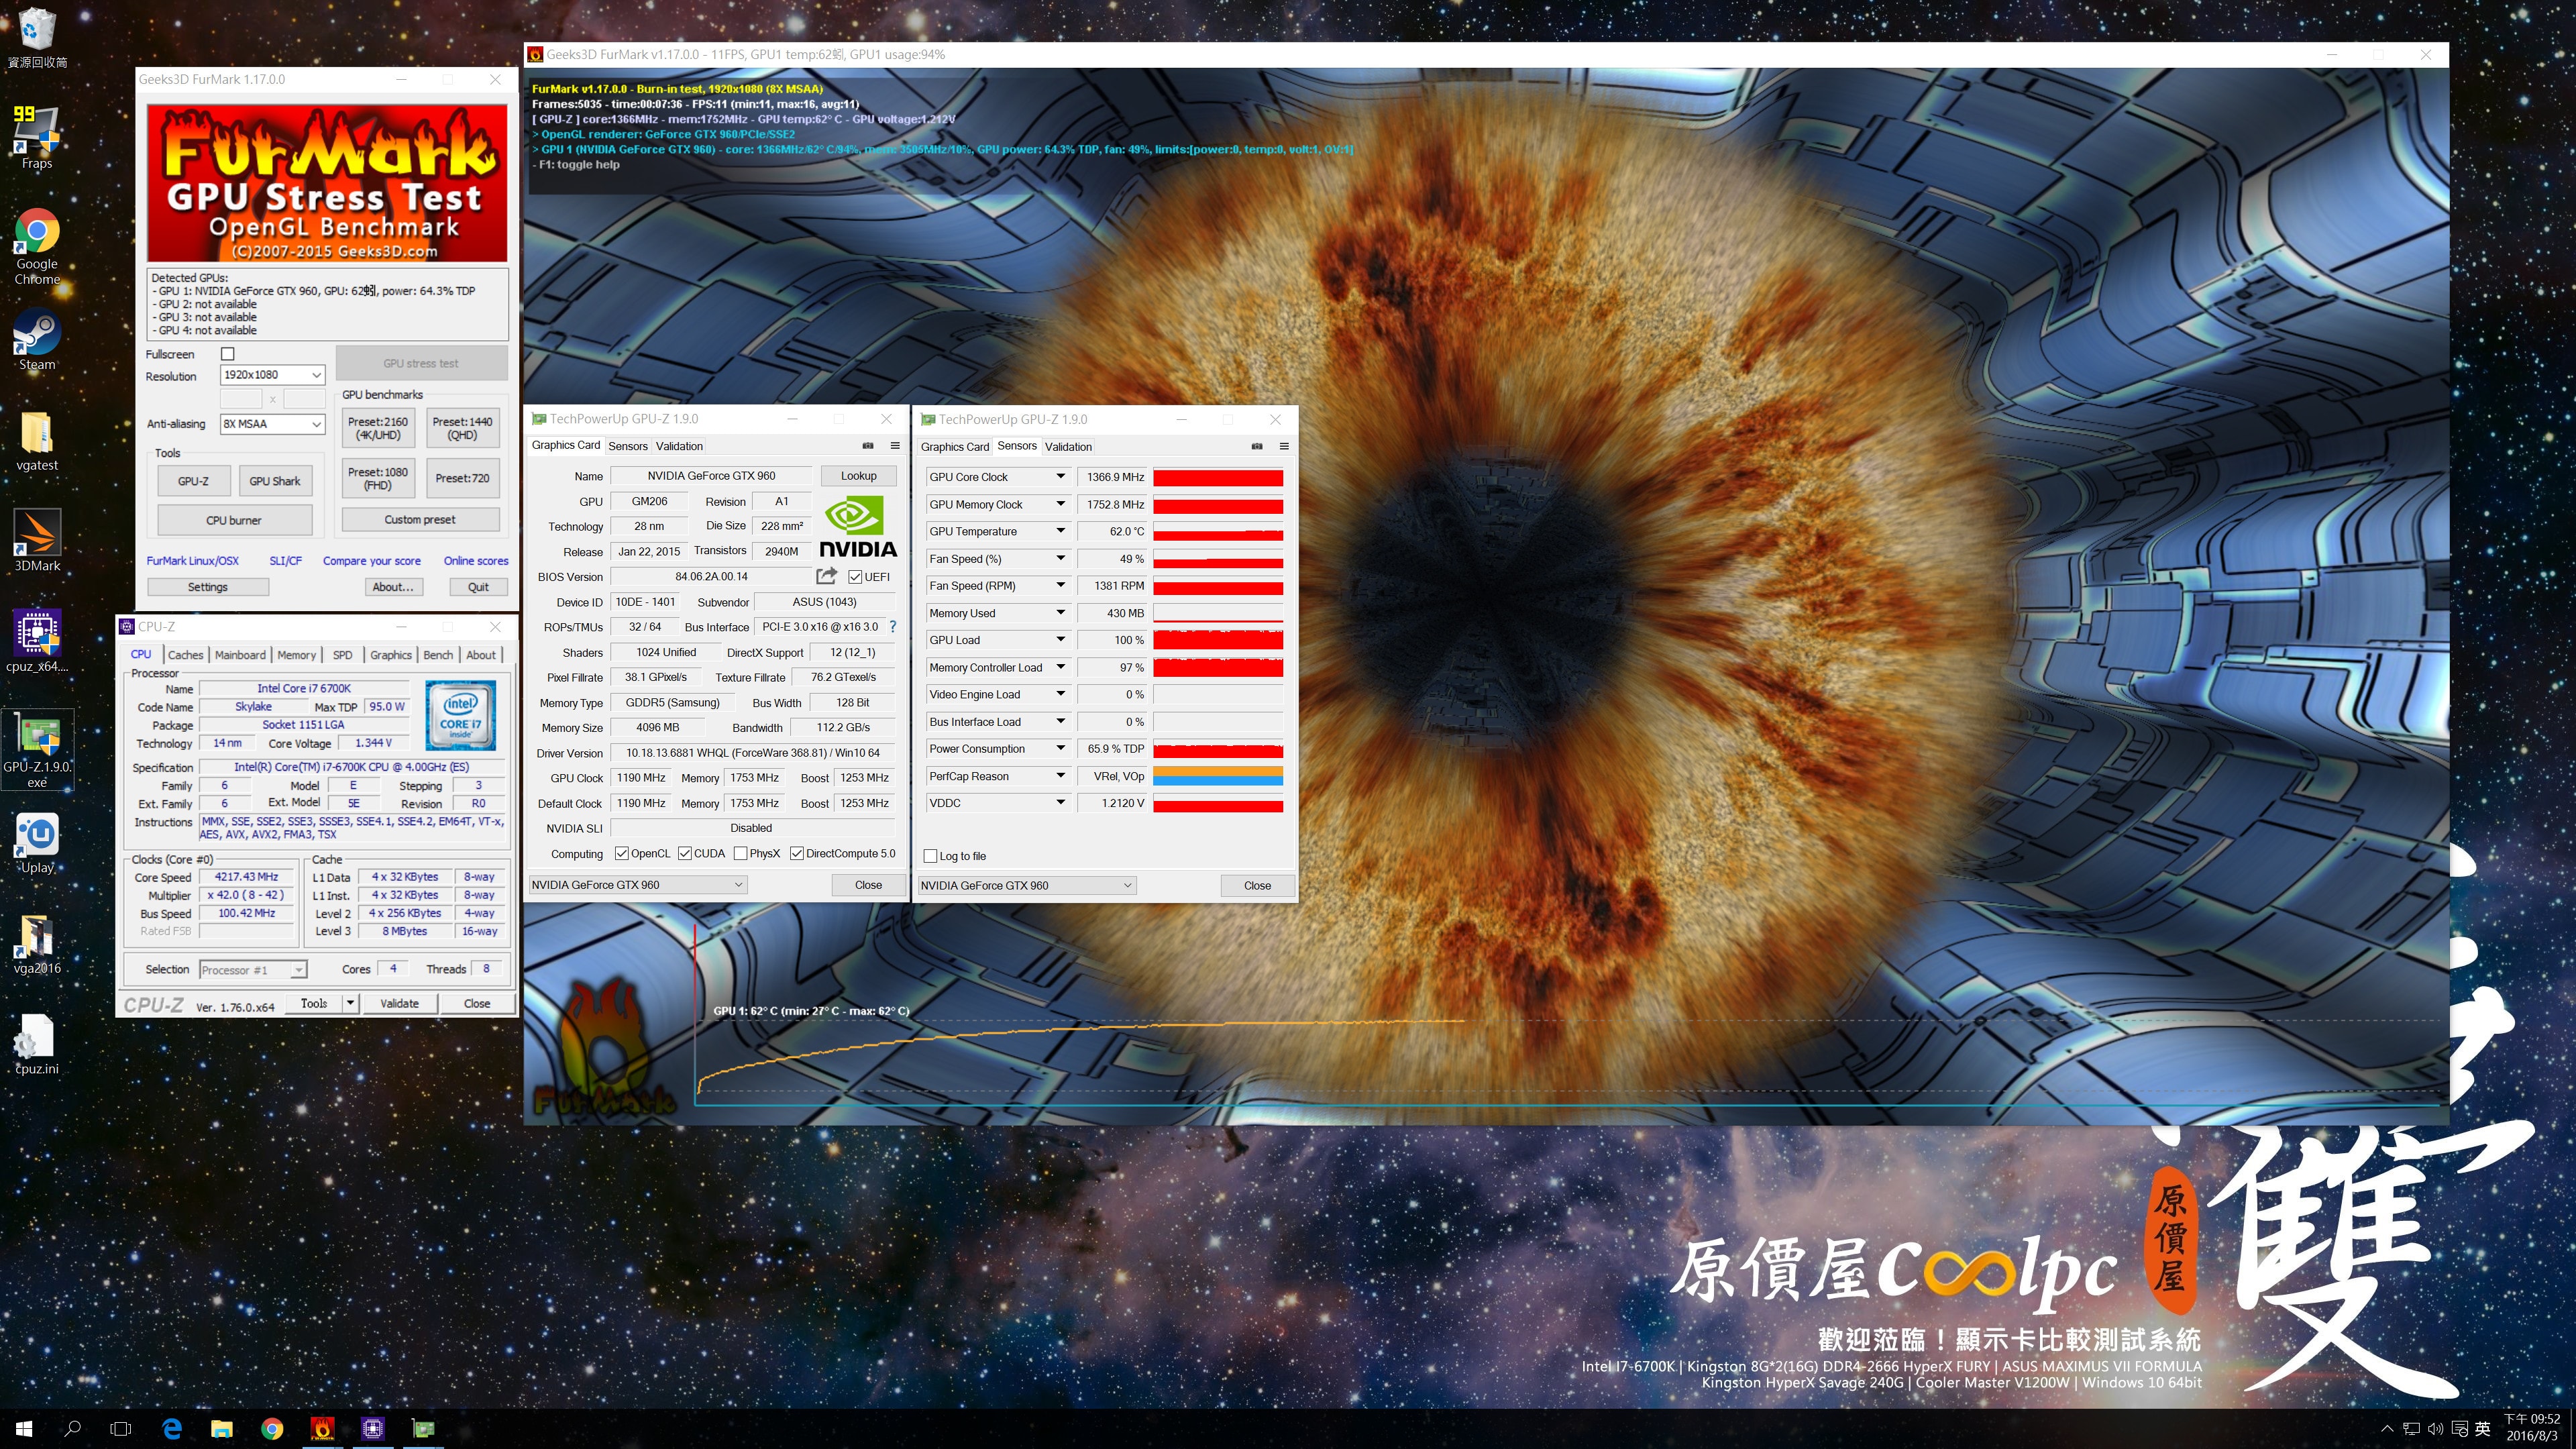Viewport: 2576px width, 1449px height.
Task: Switch to GPU-Z taskbar icon
Action: pyautogui.click(x=423, y=1429)
